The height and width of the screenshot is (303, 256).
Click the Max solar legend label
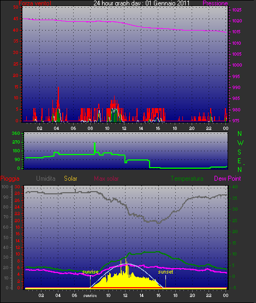[x=106, y=179]
